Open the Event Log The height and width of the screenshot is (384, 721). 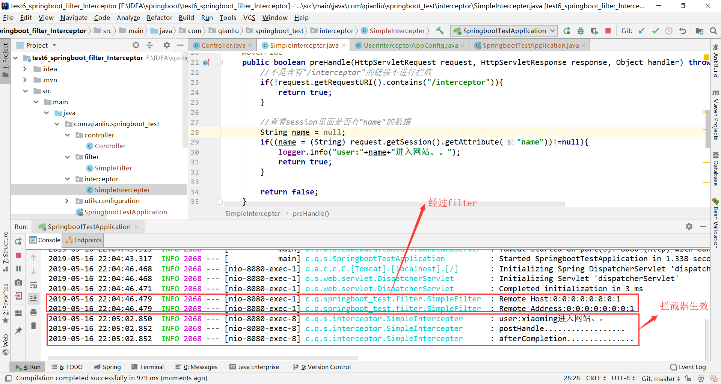click(688, 367)
